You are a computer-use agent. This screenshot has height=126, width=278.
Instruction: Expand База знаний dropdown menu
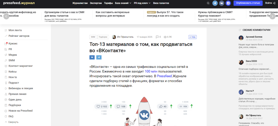point(123,3)
